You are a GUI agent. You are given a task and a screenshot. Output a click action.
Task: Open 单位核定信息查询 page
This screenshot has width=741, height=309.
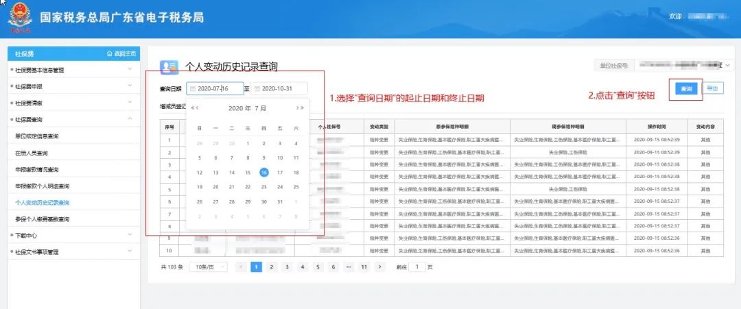click(37, 136)
